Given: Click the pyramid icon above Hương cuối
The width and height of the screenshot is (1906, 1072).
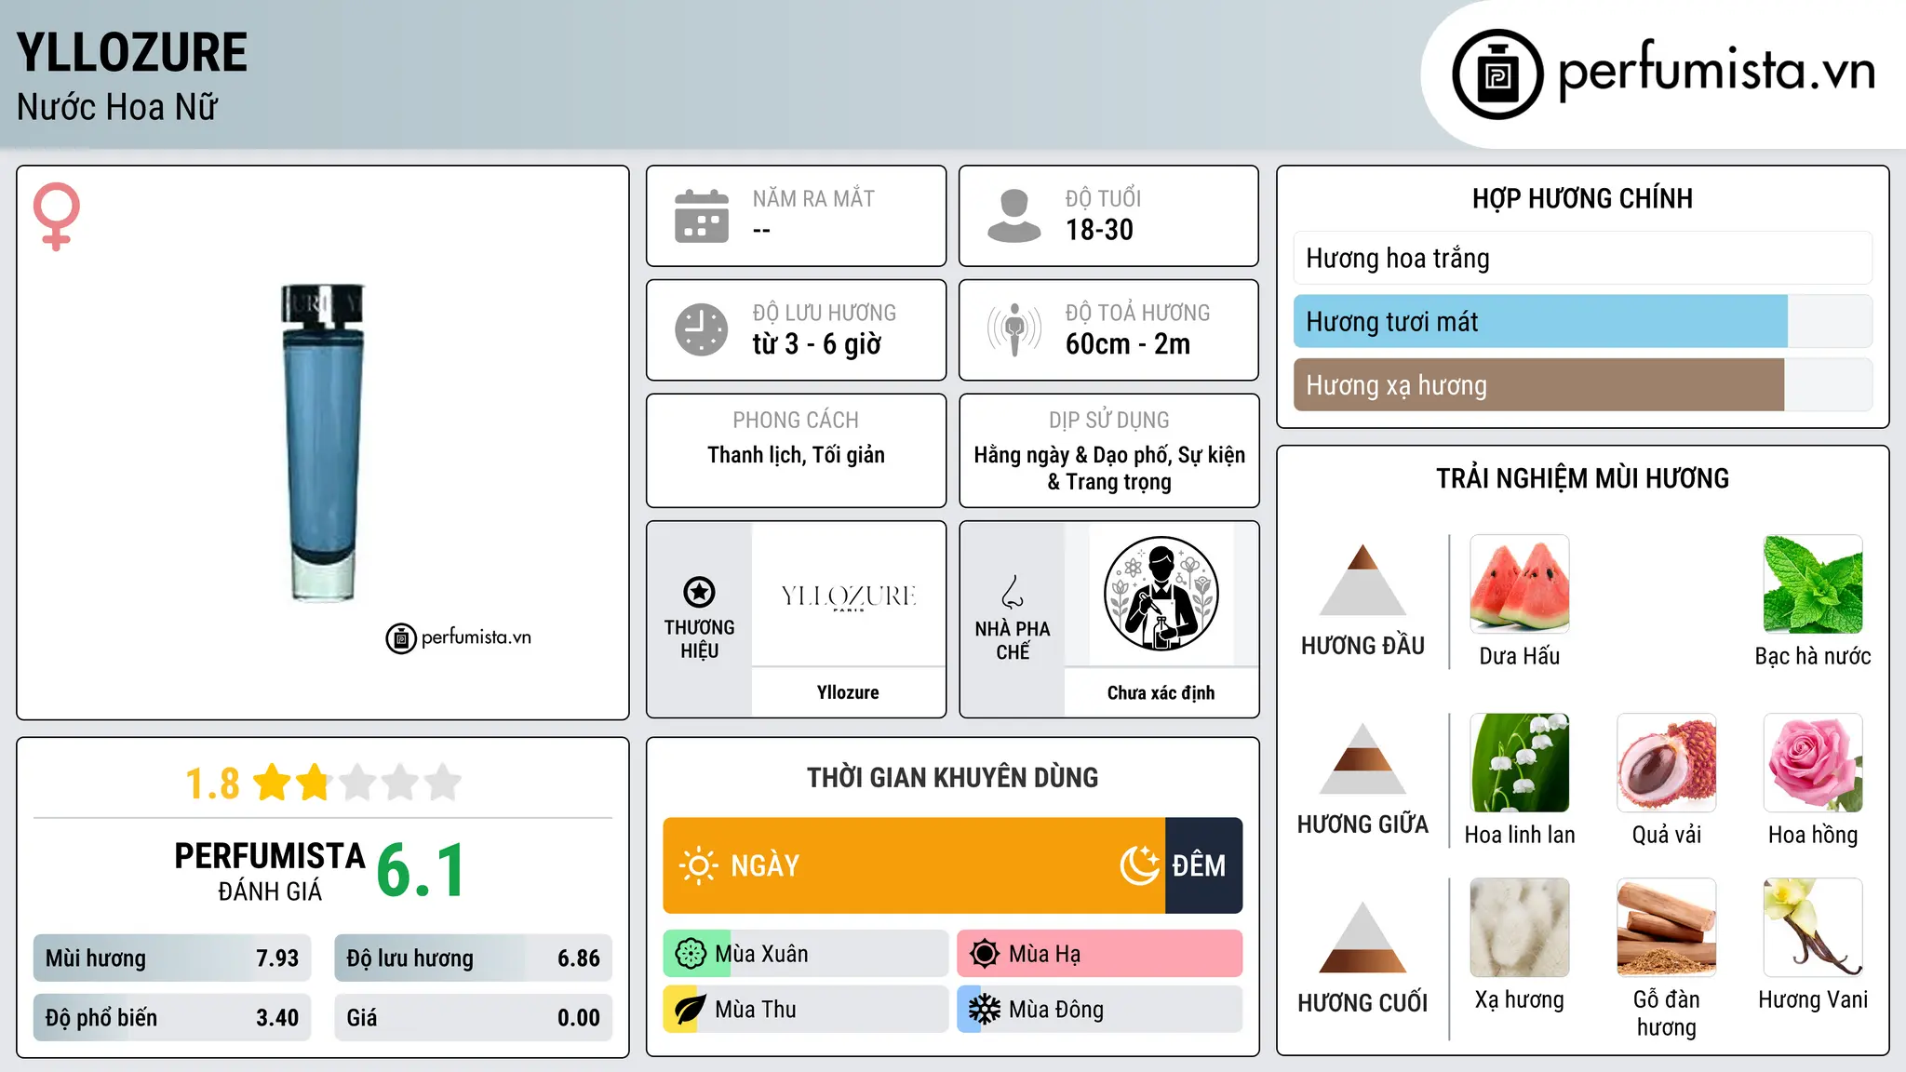Looking at the screenshot, I should (x=1362, y=937).
